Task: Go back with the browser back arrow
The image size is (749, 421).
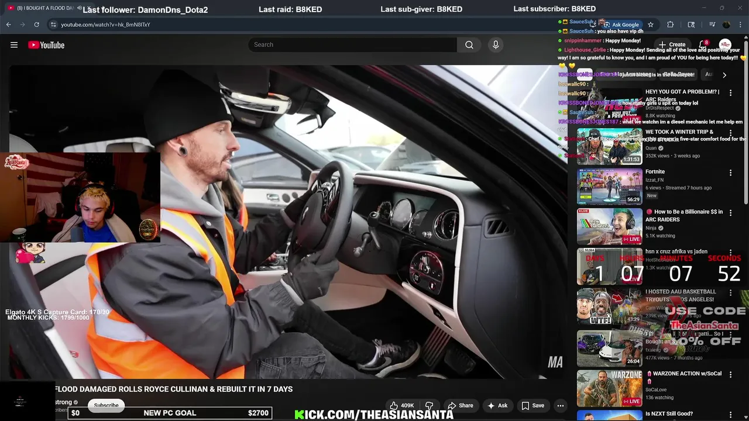Action: tap(9, 25)
